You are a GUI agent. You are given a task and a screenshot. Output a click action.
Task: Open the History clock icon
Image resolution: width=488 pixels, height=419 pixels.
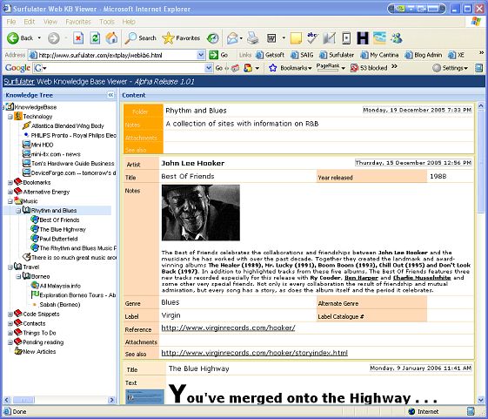click(213, 38)
